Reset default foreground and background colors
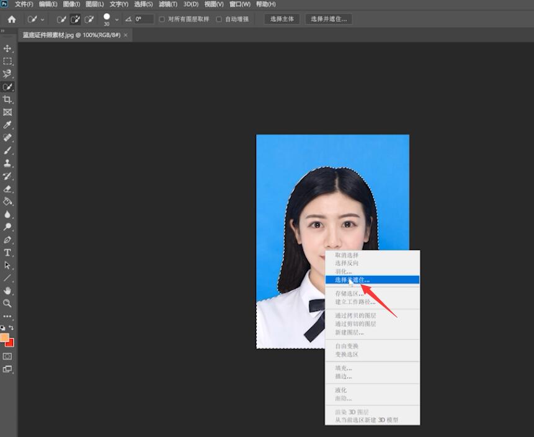Viewport: 534px width, 437px height. click(2, 328)
